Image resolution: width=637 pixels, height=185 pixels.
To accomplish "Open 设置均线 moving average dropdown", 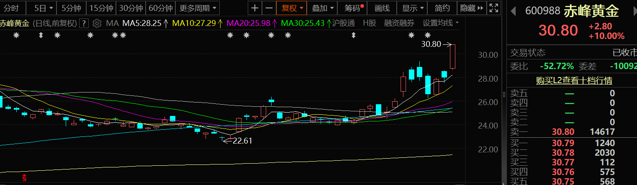I will pos(440,23).
